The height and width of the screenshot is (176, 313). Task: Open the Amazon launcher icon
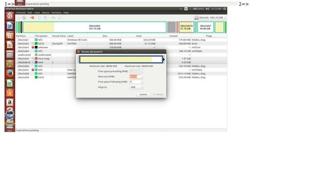coord(10,102)
